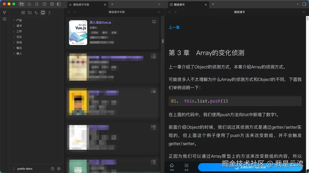
Task: Close the 微信读书书架 tab
Action: pos(105,5)
